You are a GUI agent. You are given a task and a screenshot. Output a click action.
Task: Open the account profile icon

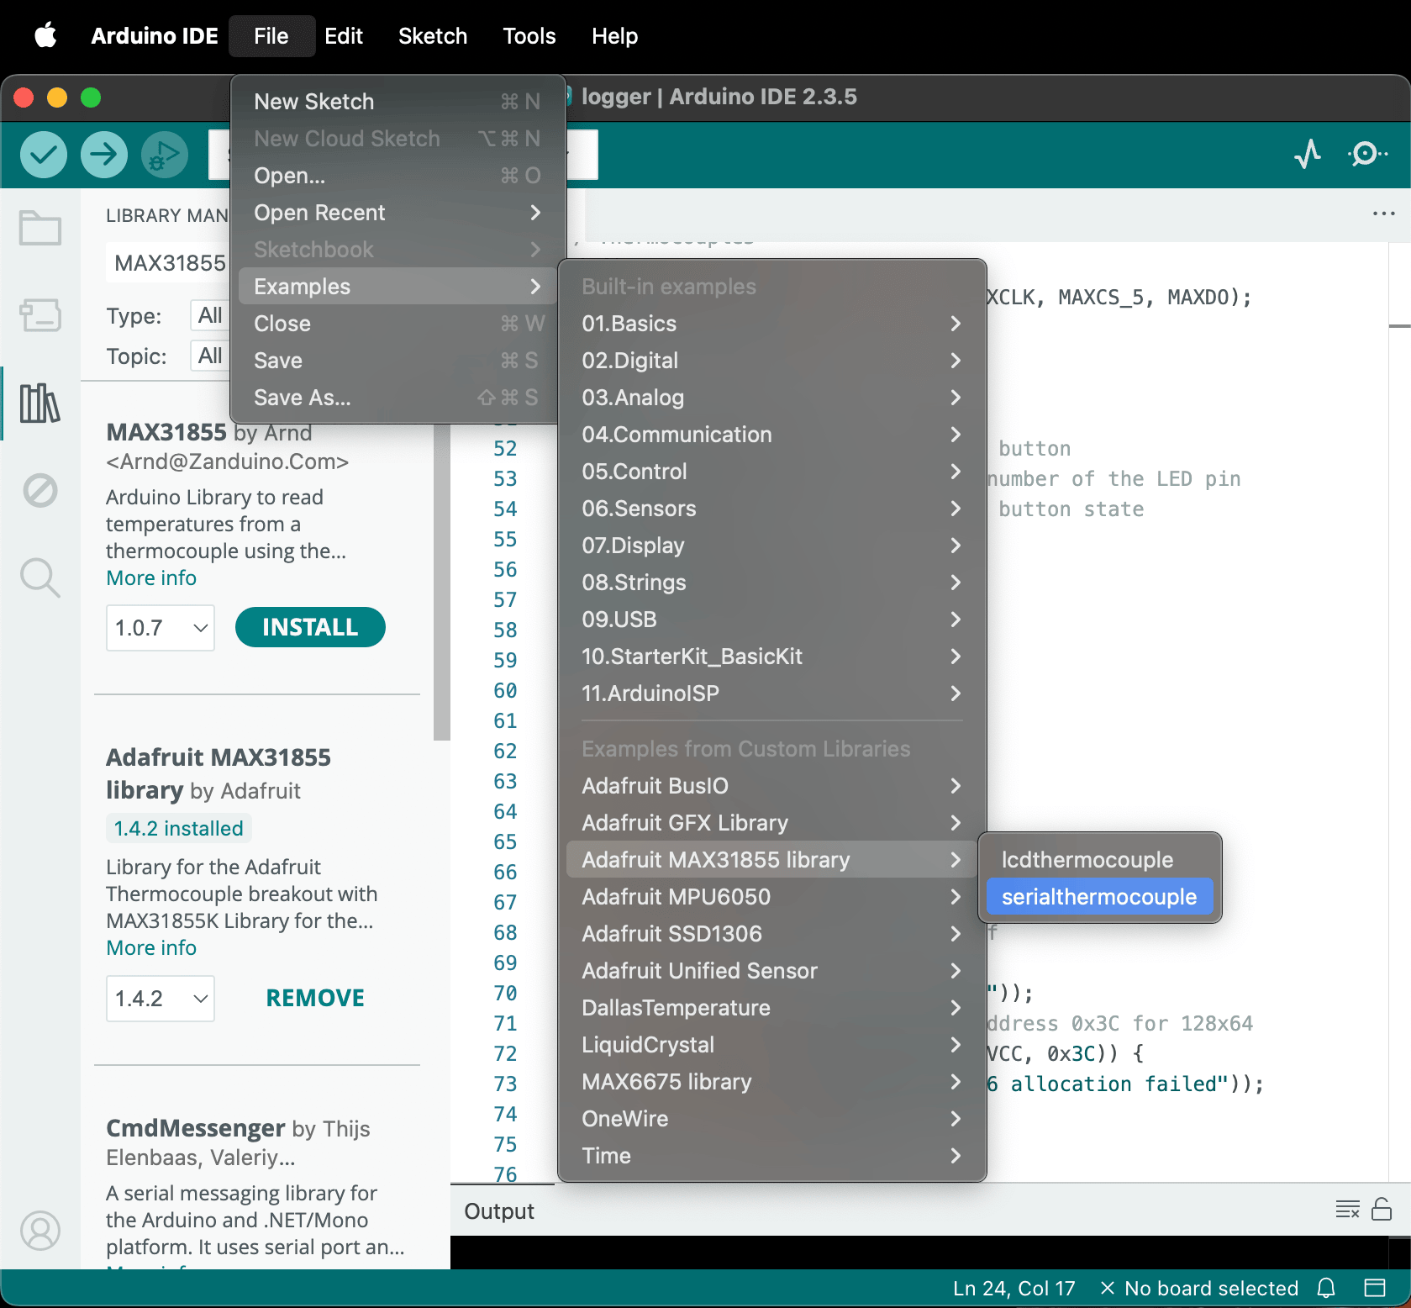tap(39, 1231)
